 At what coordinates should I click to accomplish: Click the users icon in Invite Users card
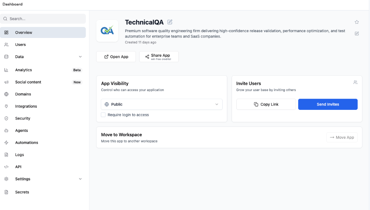(355, 82)
